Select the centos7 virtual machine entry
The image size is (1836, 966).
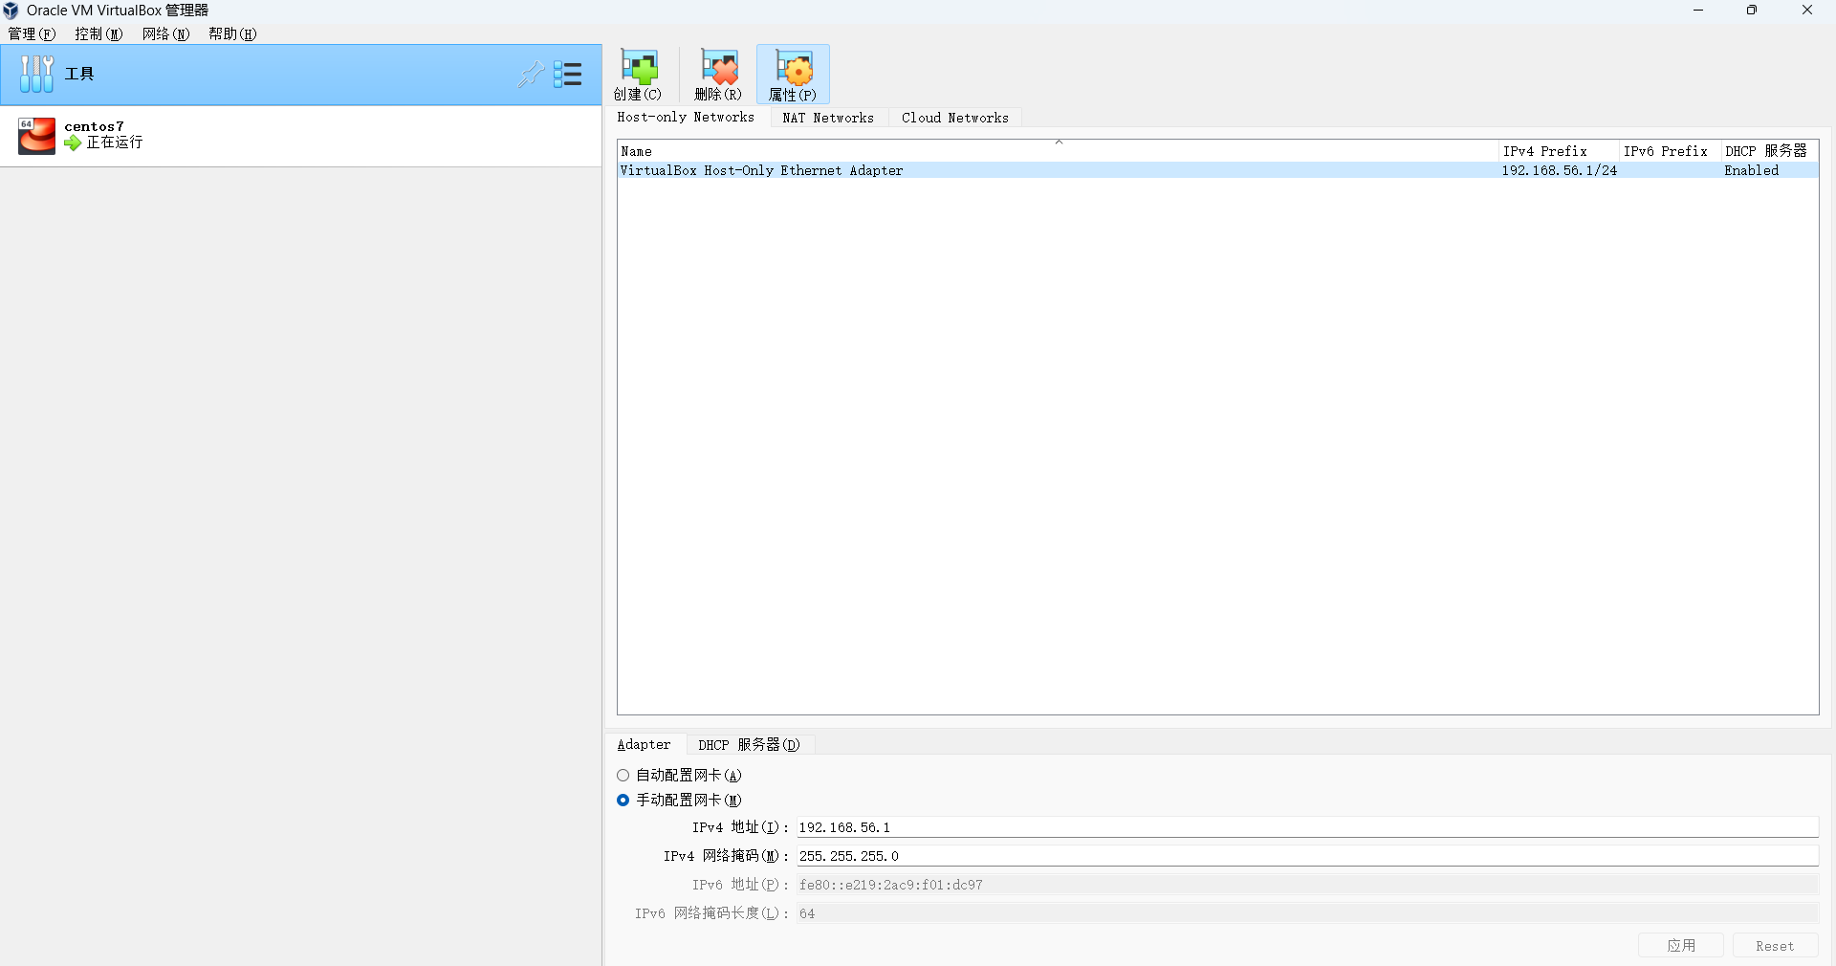point(300,135)
